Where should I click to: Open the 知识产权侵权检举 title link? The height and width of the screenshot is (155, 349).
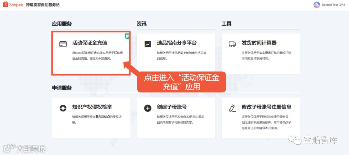click(x=92, y=107)
